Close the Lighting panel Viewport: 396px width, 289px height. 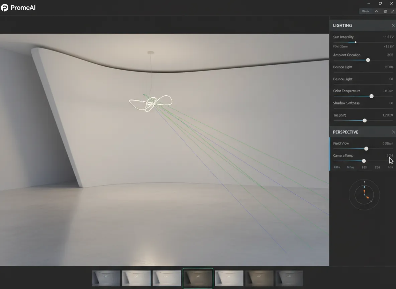coord(393,26)
